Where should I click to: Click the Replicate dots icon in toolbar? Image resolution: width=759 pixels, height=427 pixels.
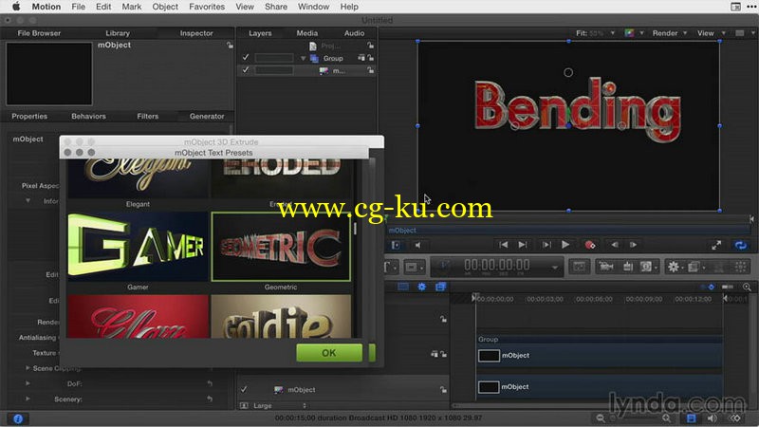coord(741,267)
